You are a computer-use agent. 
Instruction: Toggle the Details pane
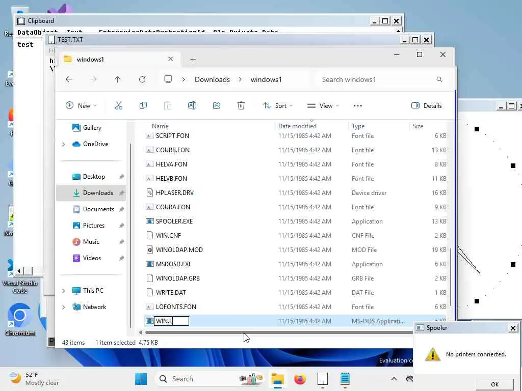[x=427, y=106]
